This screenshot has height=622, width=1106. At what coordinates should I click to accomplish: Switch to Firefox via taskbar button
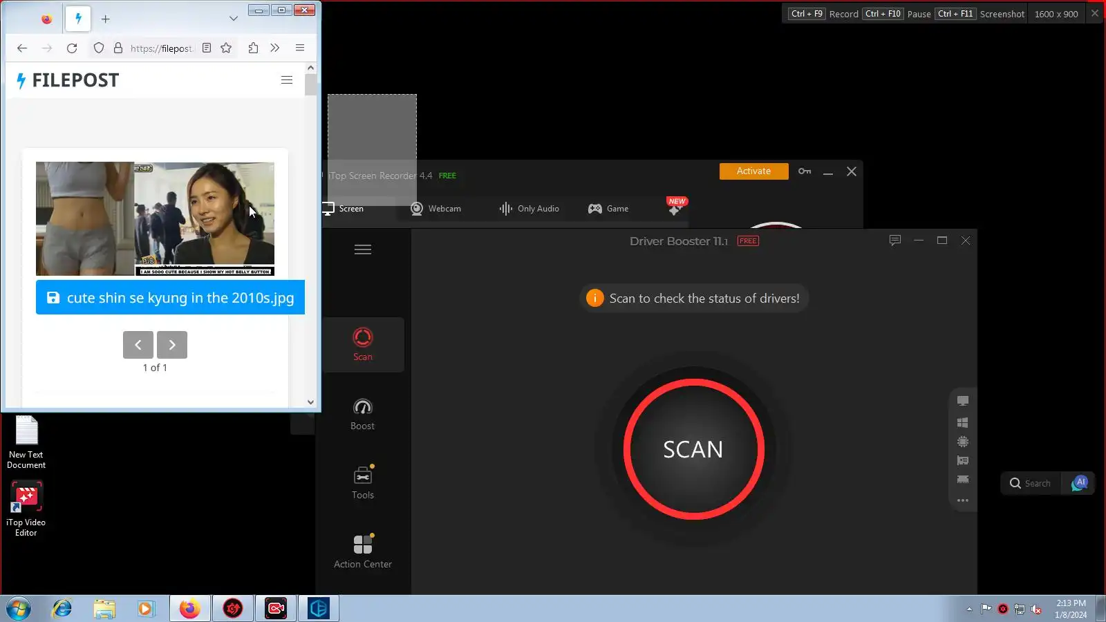point(190,609)
